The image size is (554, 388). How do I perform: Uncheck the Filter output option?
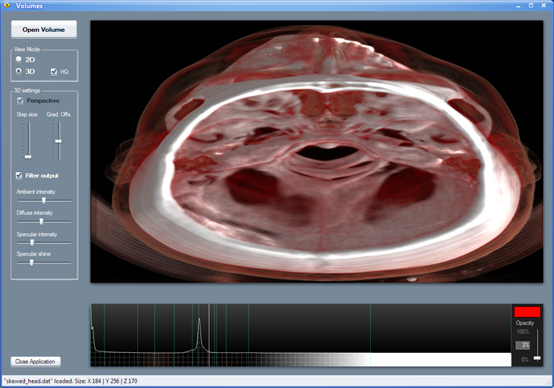(x=20, y=175)
